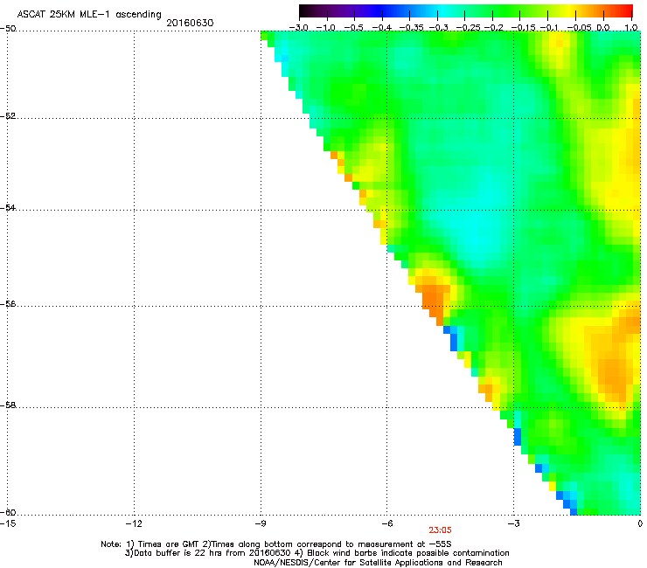Image resolution: width=647 pixels, height=568 pixels.
Task: Click the date label 20160630 at top
Action: tap(190, 23)
